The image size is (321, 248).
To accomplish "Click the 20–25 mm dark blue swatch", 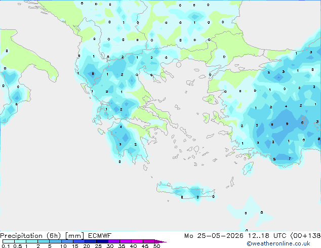I will (x=90, y=241).
